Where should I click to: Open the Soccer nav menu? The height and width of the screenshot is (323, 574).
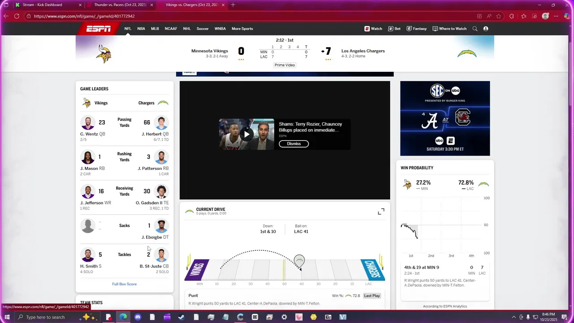[x=203, y=29]
